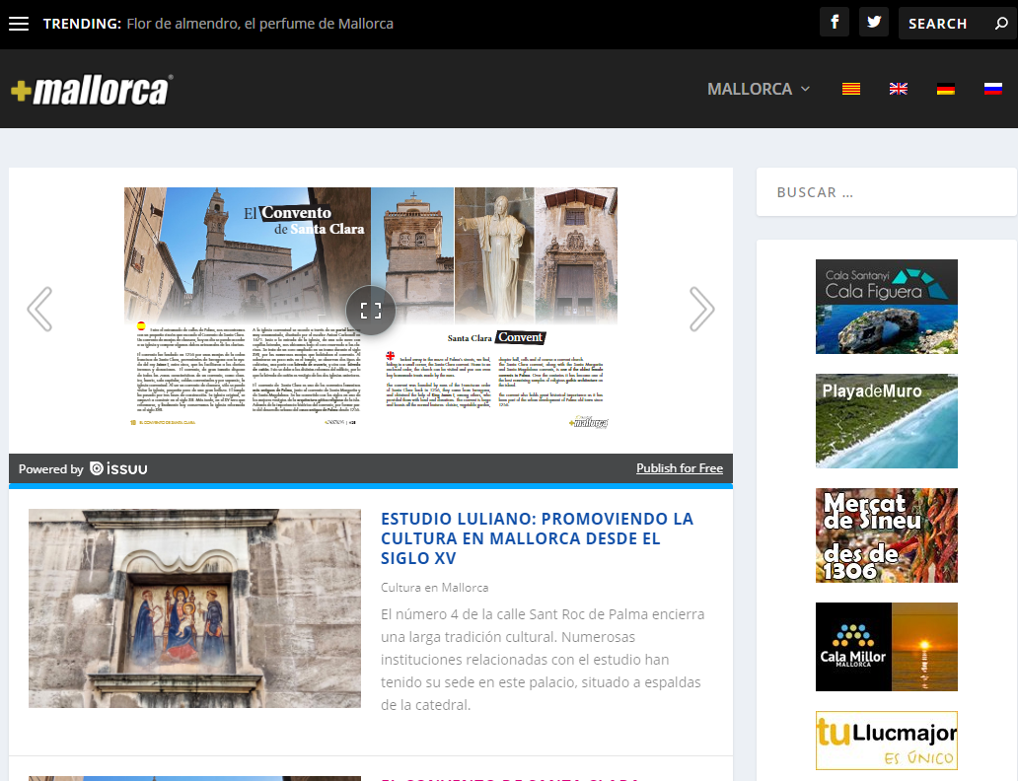Open Estudio Luliano article headline
Image resolution: width=1018 pixels, height=781 pixels.
click(x=537, y=538)
